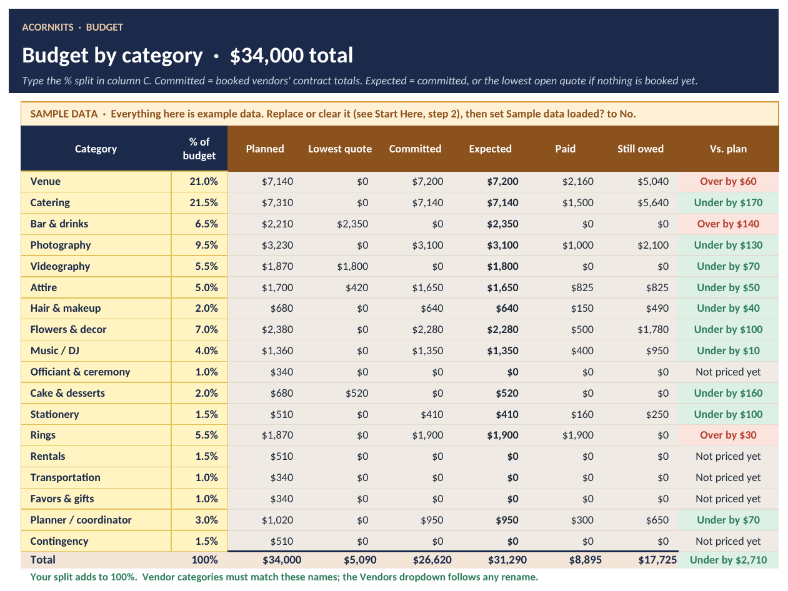Screen dimensions: 788x591
Task: Select the Venue category cell
Action: pos(96,182)
